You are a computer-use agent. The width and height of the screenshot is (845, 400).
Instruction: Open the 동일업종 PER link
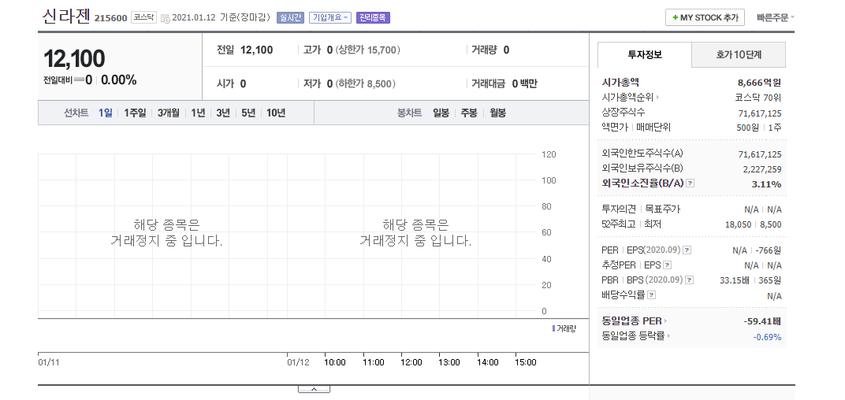coord(635,320)
